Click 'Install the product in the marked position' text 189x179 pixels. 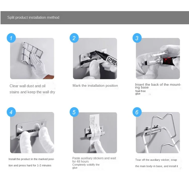pyautogui.click(x=31, y=162)
